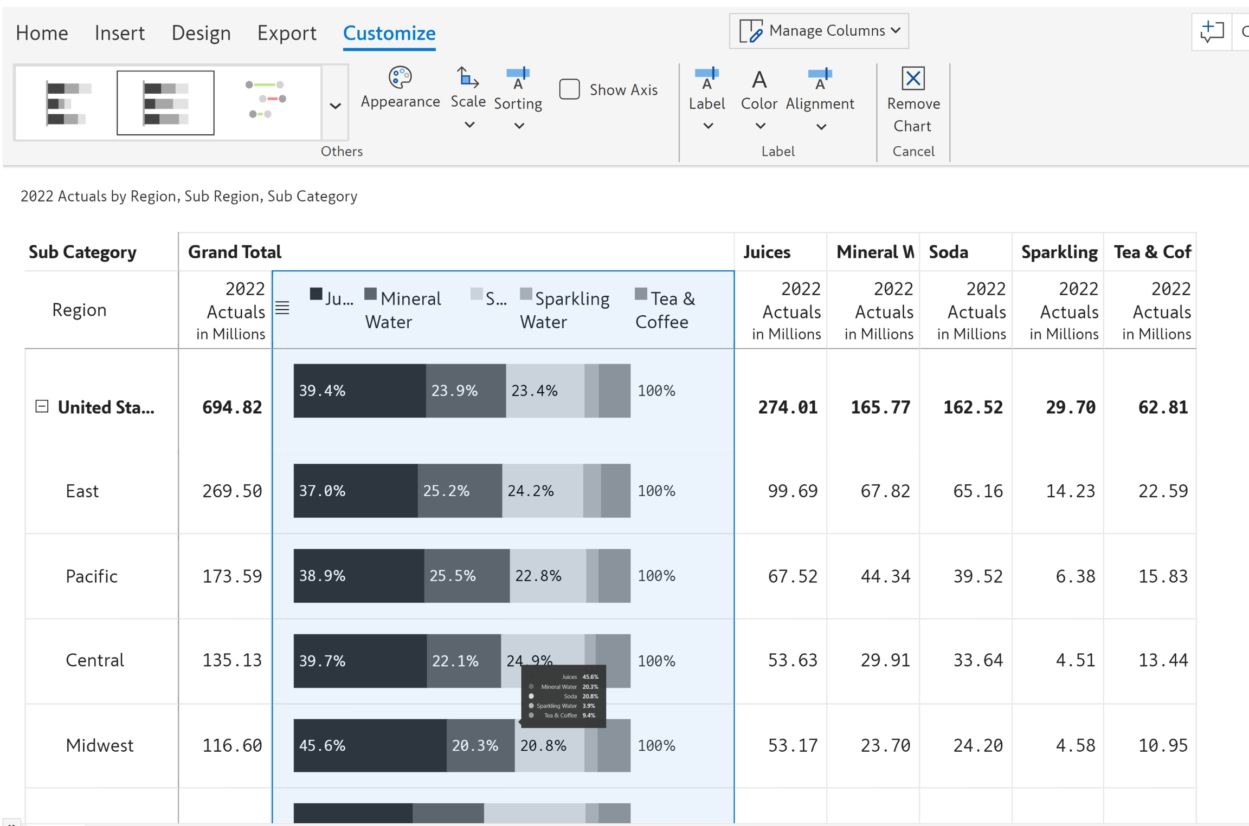The width and height of the screenshot is (1249, 826).
Task: Click the Grand Total column header
Action: (235, 252)
